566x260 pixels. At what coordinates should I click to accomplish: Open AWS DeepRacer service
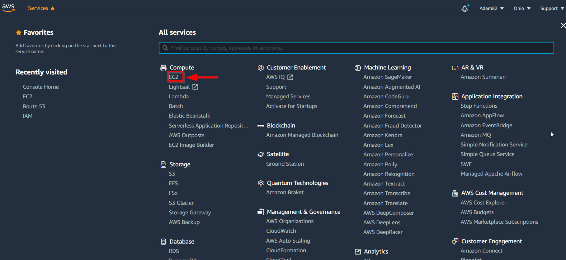(x=383, y=232)
